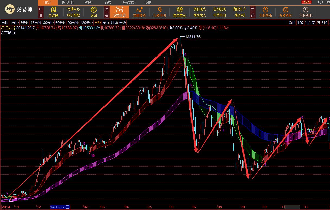Click the gray scrollbar thumb on timeline
The height and width of the screenshot is (210, 330).
(x=292, y=207)
